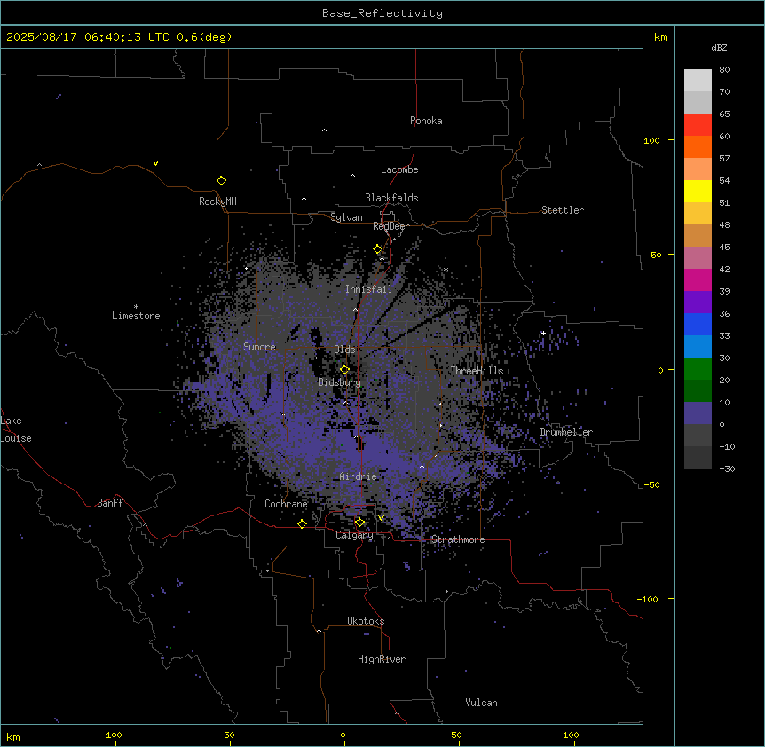
Task: Click the Banff label
Action: pos(110,503)
